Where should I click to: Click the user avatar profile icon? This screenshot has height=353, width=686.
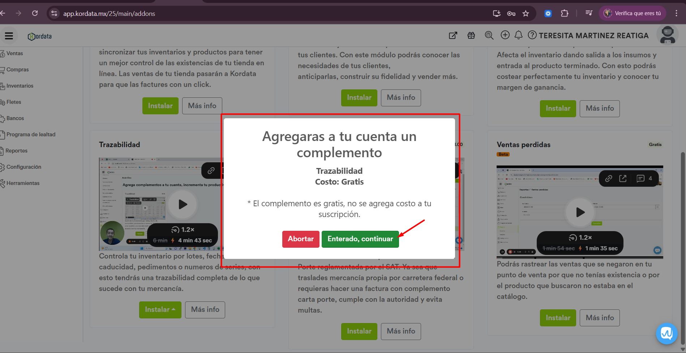point(667,35)
